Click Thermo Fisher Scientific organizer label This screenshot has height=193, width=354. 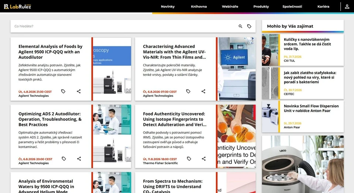pos(160,163)
